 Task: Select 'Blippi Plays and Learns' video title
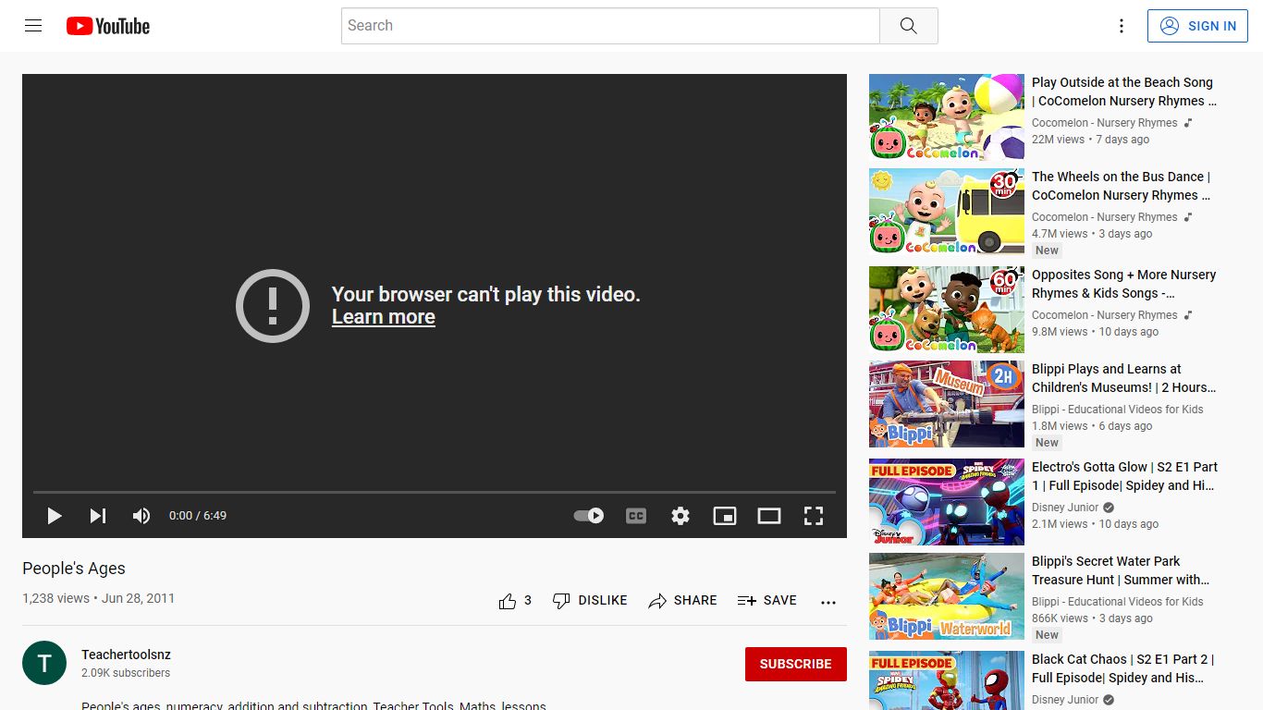pyautogui.click(x=1124, y=378)
